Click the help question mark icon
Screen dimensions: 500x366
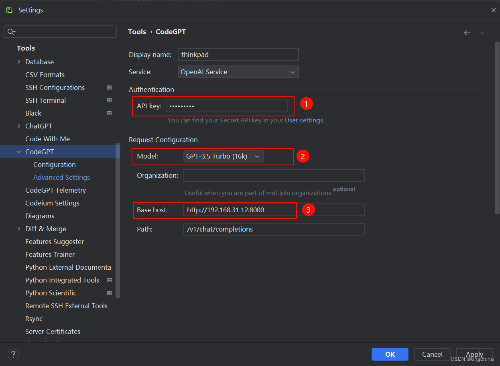pos(13,354)
